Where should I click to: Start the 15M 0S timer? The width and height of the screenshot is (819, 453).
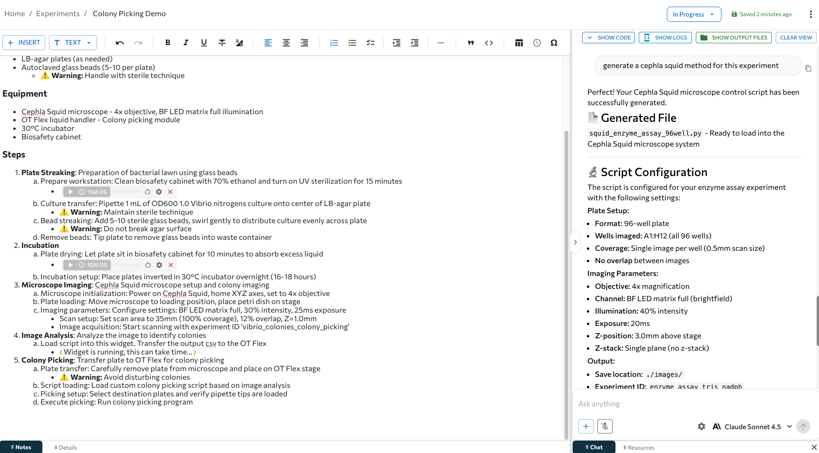(70, 192)
